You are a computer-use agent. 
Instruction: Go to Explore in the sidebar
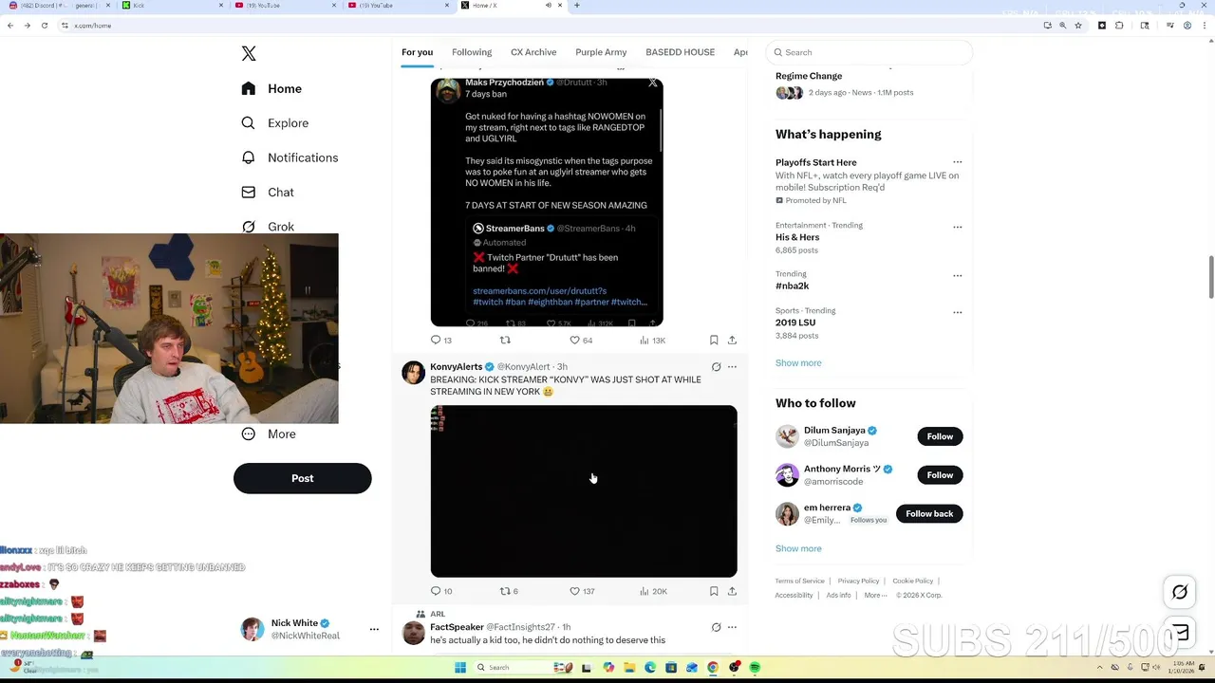(x=274, y=123)
